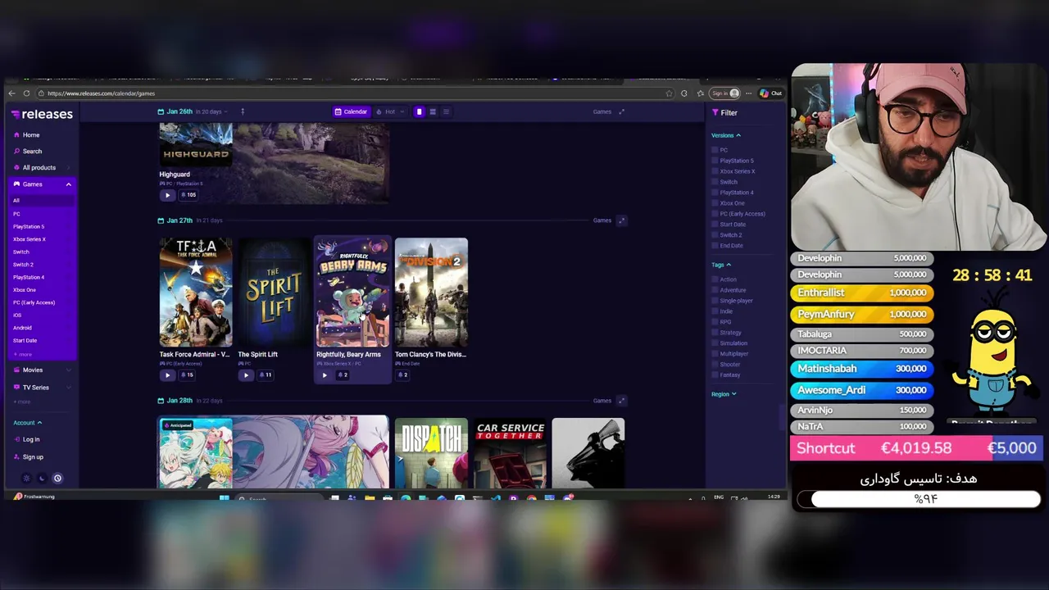Collapse Account sidebar section
Screen dimensions: 1049x590
tap(27, 423)
